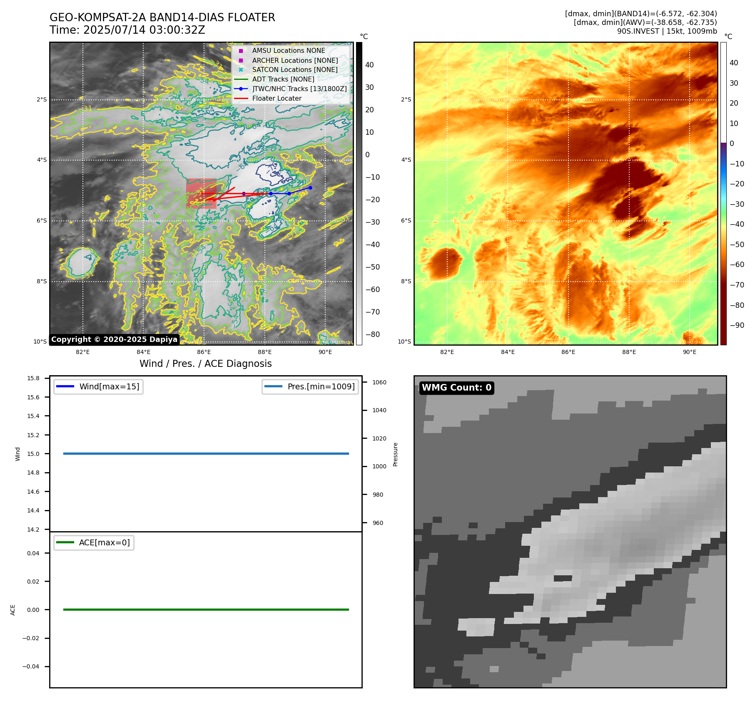Click the blue JTWC track line legend marker
Viewport: 755px width, 703px height.
click(241, 89)
